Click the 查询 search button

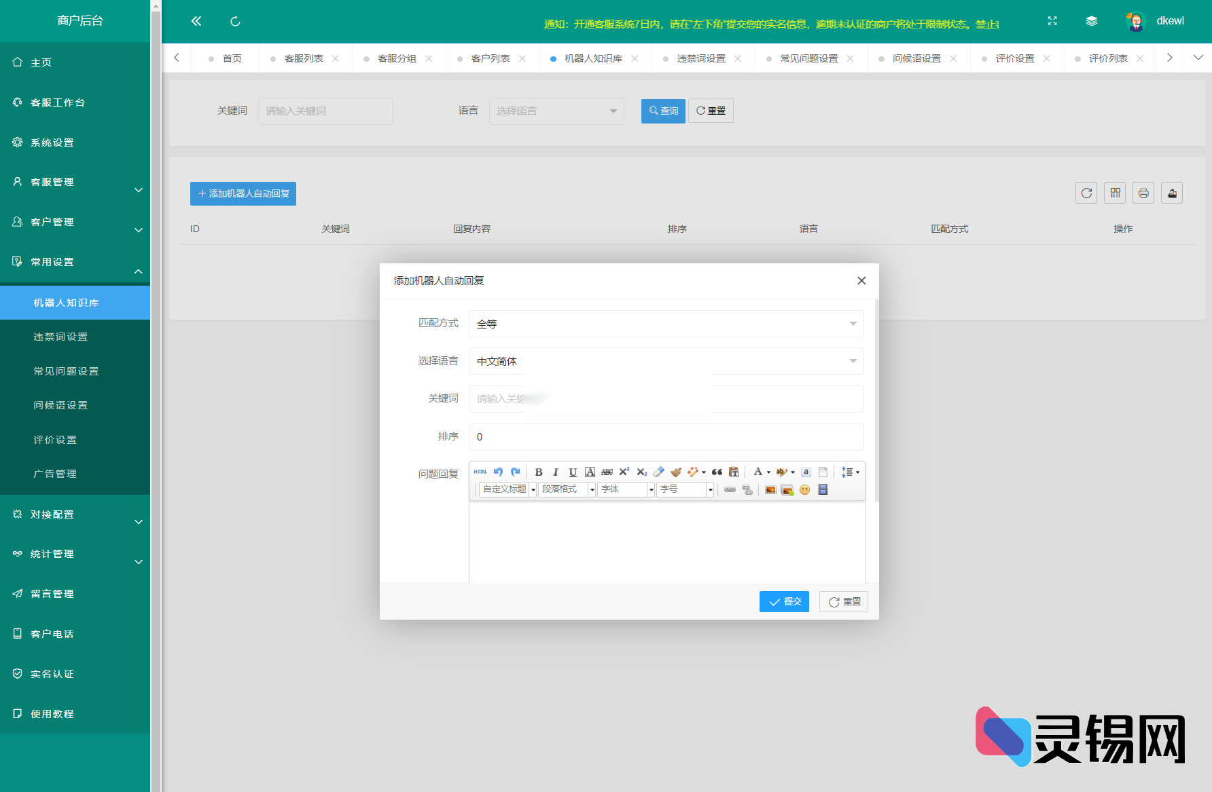tap(663, 111)
